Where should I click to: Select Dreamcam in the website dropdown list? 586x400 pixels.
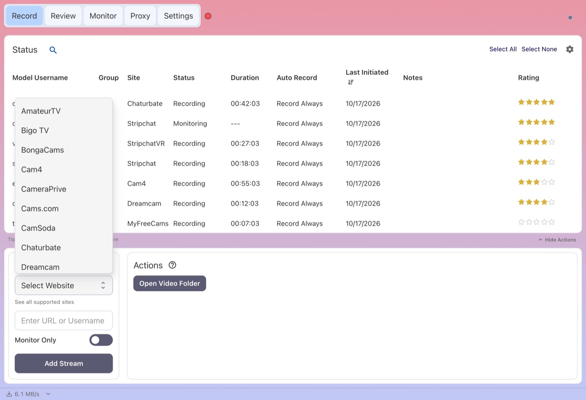64,266
